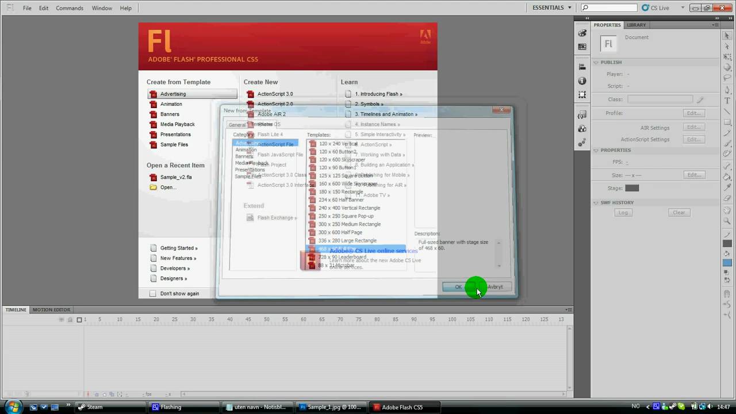Click the blue fill color swatch
The image size is (736, 414).
pos(727,263)
